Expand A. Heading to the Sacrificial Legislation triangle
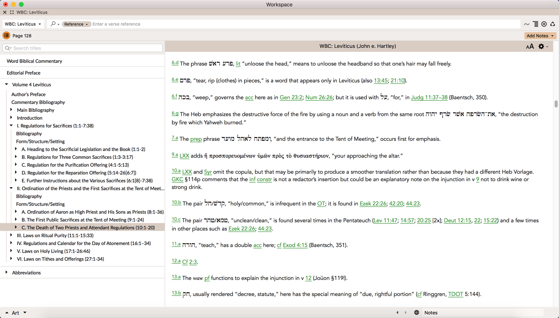 point(16,149)
